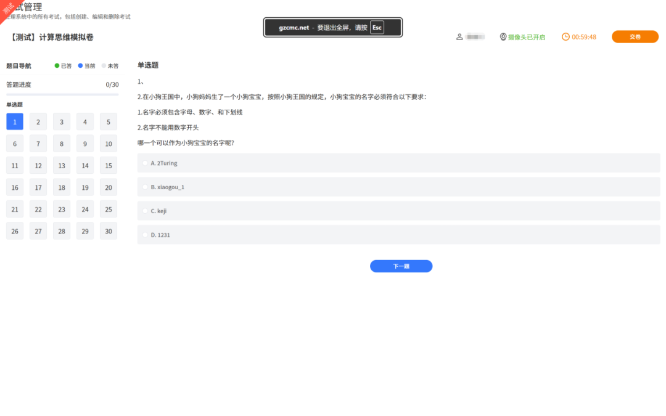Submit the exam with 交卷 button

pos(635,37)
